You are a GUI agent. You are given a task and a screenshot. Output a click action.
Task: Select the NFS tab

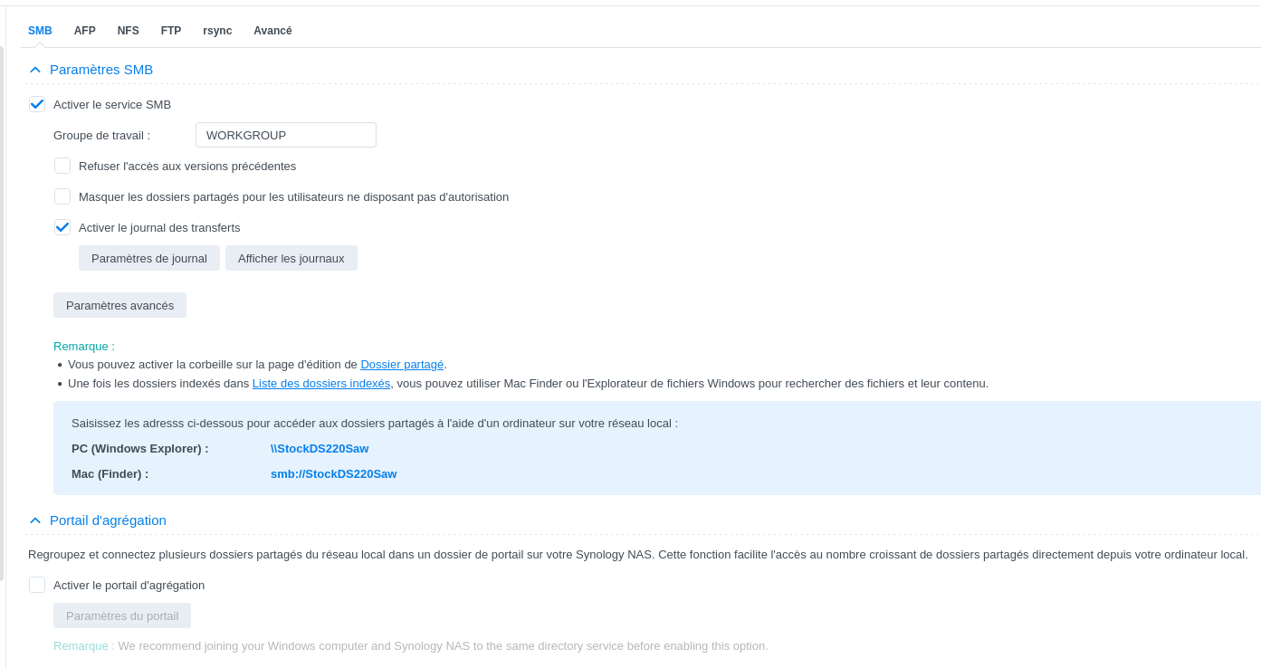[129, 31]
